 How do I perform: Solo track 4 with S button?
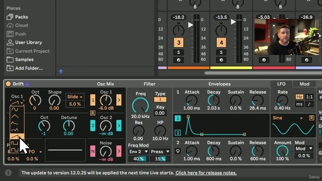coord(221,52)
